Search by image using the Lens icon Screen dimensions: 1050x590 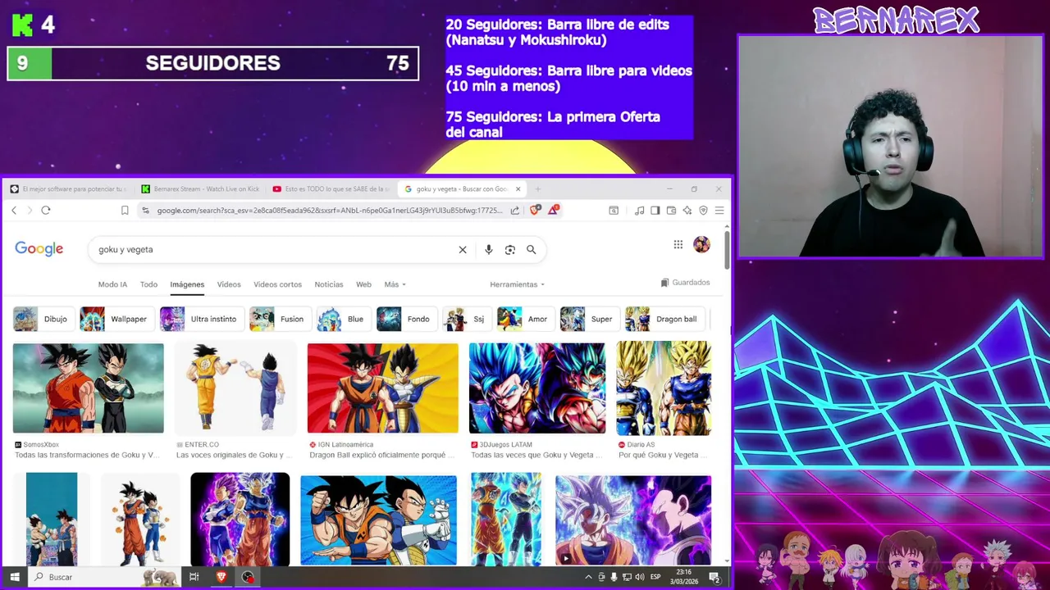pos(510,250)
